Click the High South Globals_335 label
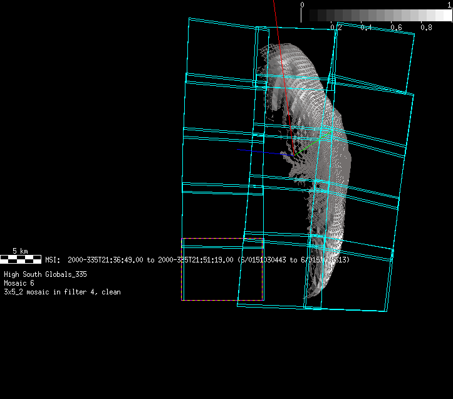Viewport: 453px width, 399px height. [45, 274]
